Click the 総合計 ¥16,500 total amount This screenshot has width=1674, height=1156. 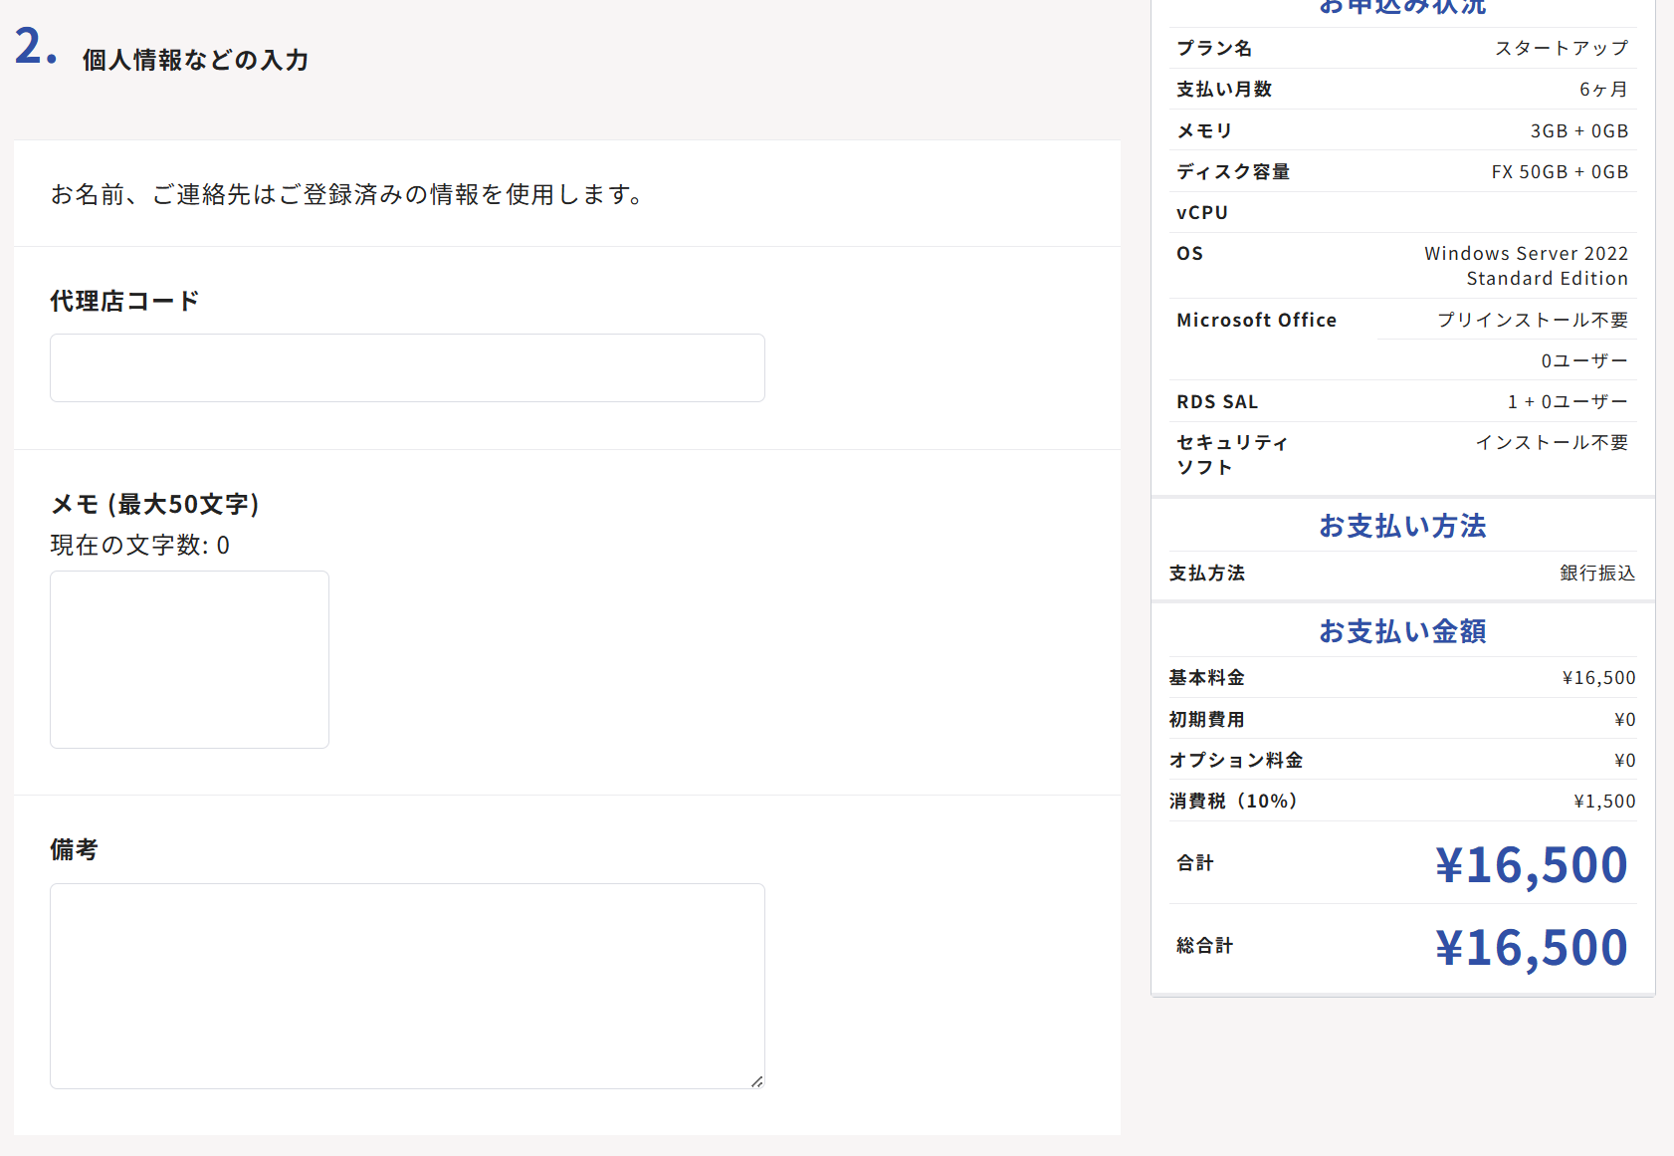[1531, 947]
